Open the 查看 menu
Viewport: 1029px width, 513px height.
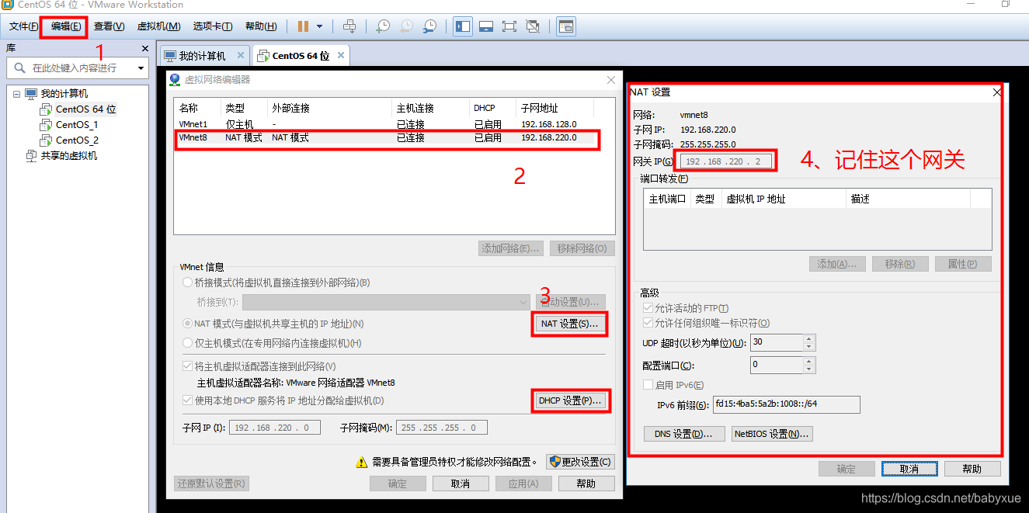[x=109, y=26]
